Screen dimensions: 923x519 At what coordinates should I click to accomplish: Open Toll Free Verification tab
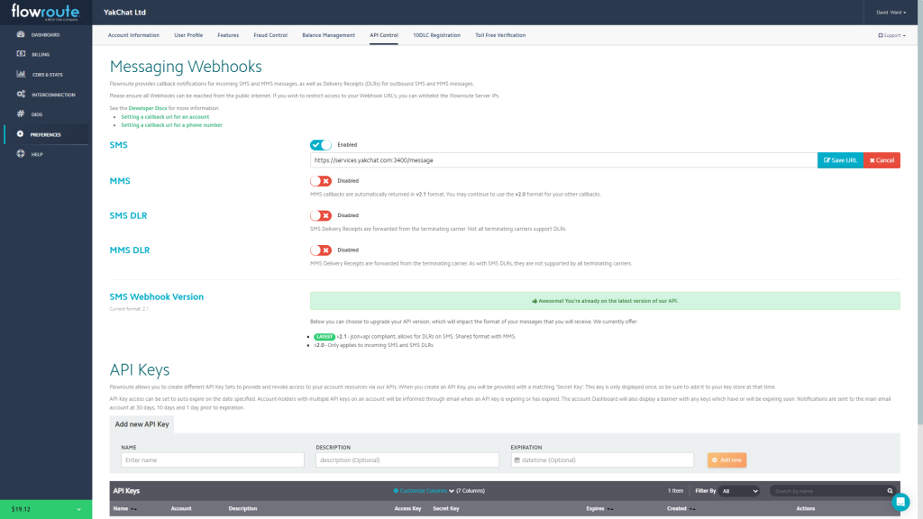[500, 35]
